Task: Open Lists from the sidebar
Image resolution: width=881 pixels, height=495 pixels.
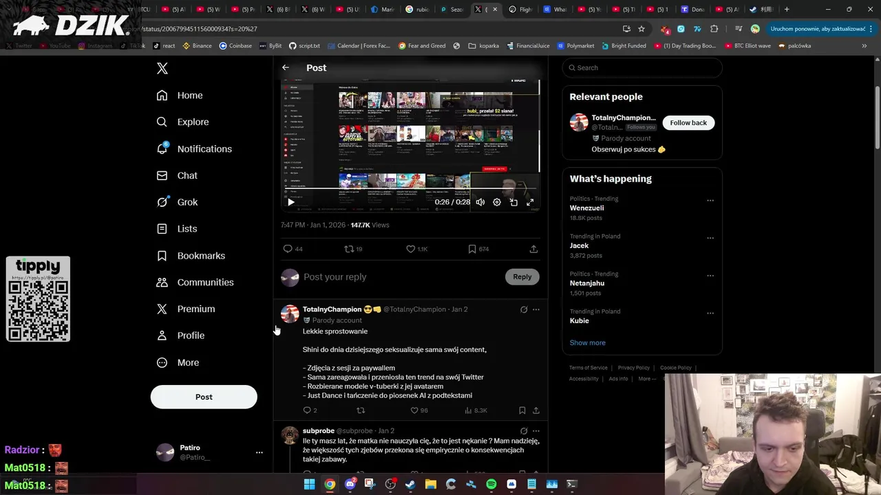Action: (177, 229)
